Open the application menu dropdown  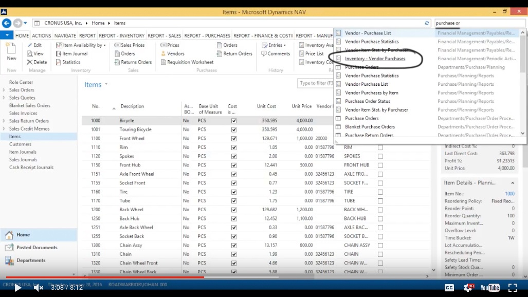[7, 35]
